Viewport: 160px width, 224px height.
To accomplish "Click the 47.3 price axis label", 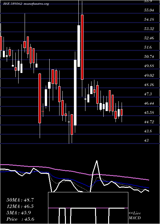I will pos(148,94).
